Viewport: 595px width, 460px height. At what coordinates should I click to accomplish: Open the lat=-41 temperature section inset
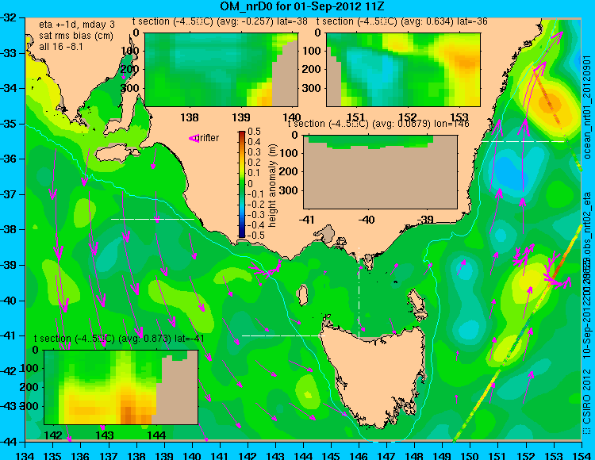(x=121, y=387)
